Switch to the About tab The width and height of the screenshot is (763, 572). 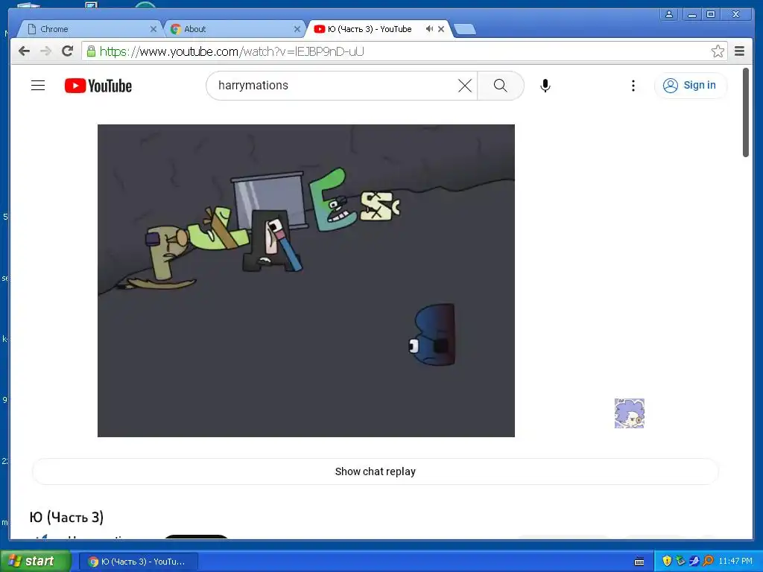coord(232,29)
